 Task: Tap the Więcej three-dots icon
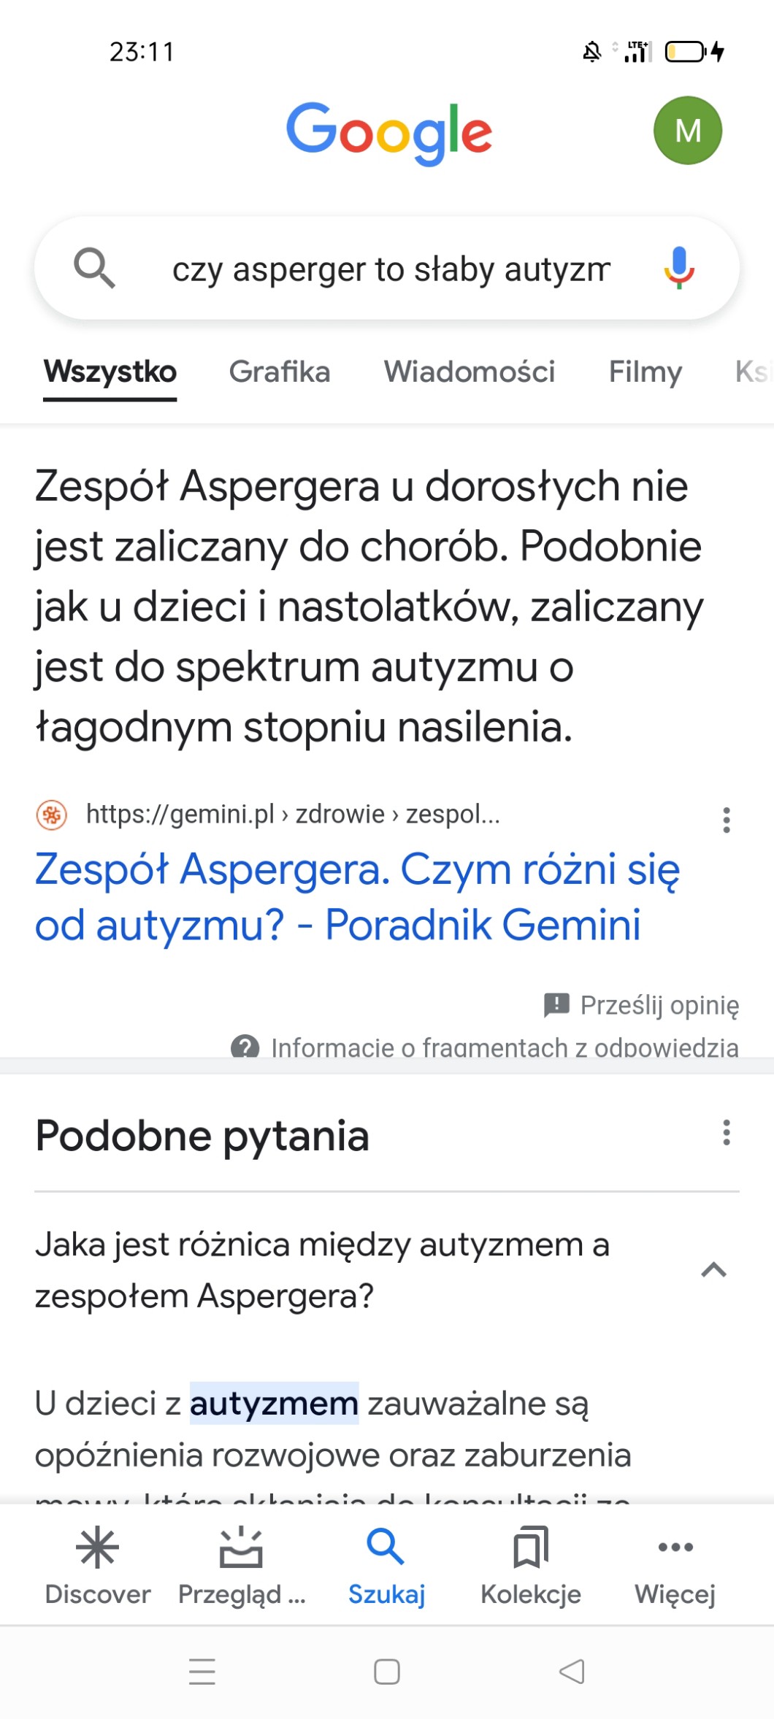click(675, 1548)
